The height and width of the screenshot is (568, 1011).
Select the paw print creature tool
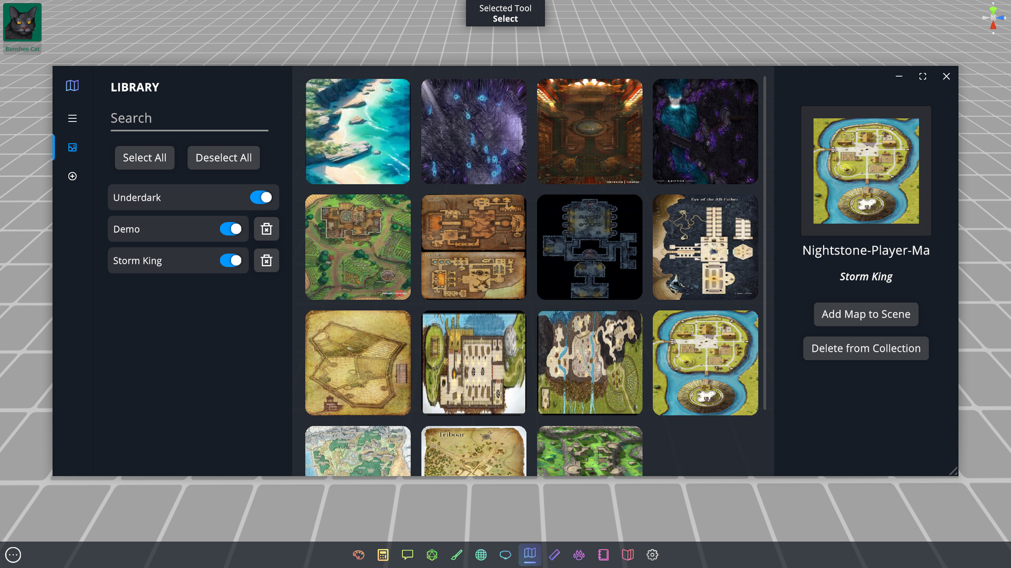[579, 554]
